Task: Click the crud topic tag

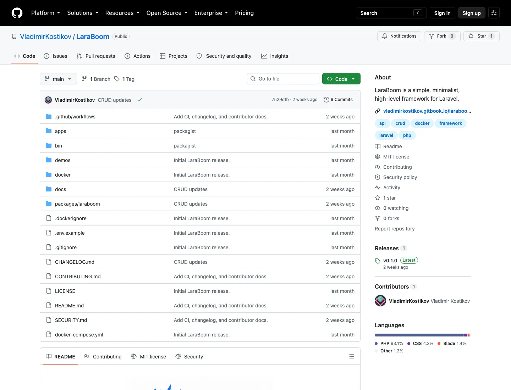Action: coord(400,123)
